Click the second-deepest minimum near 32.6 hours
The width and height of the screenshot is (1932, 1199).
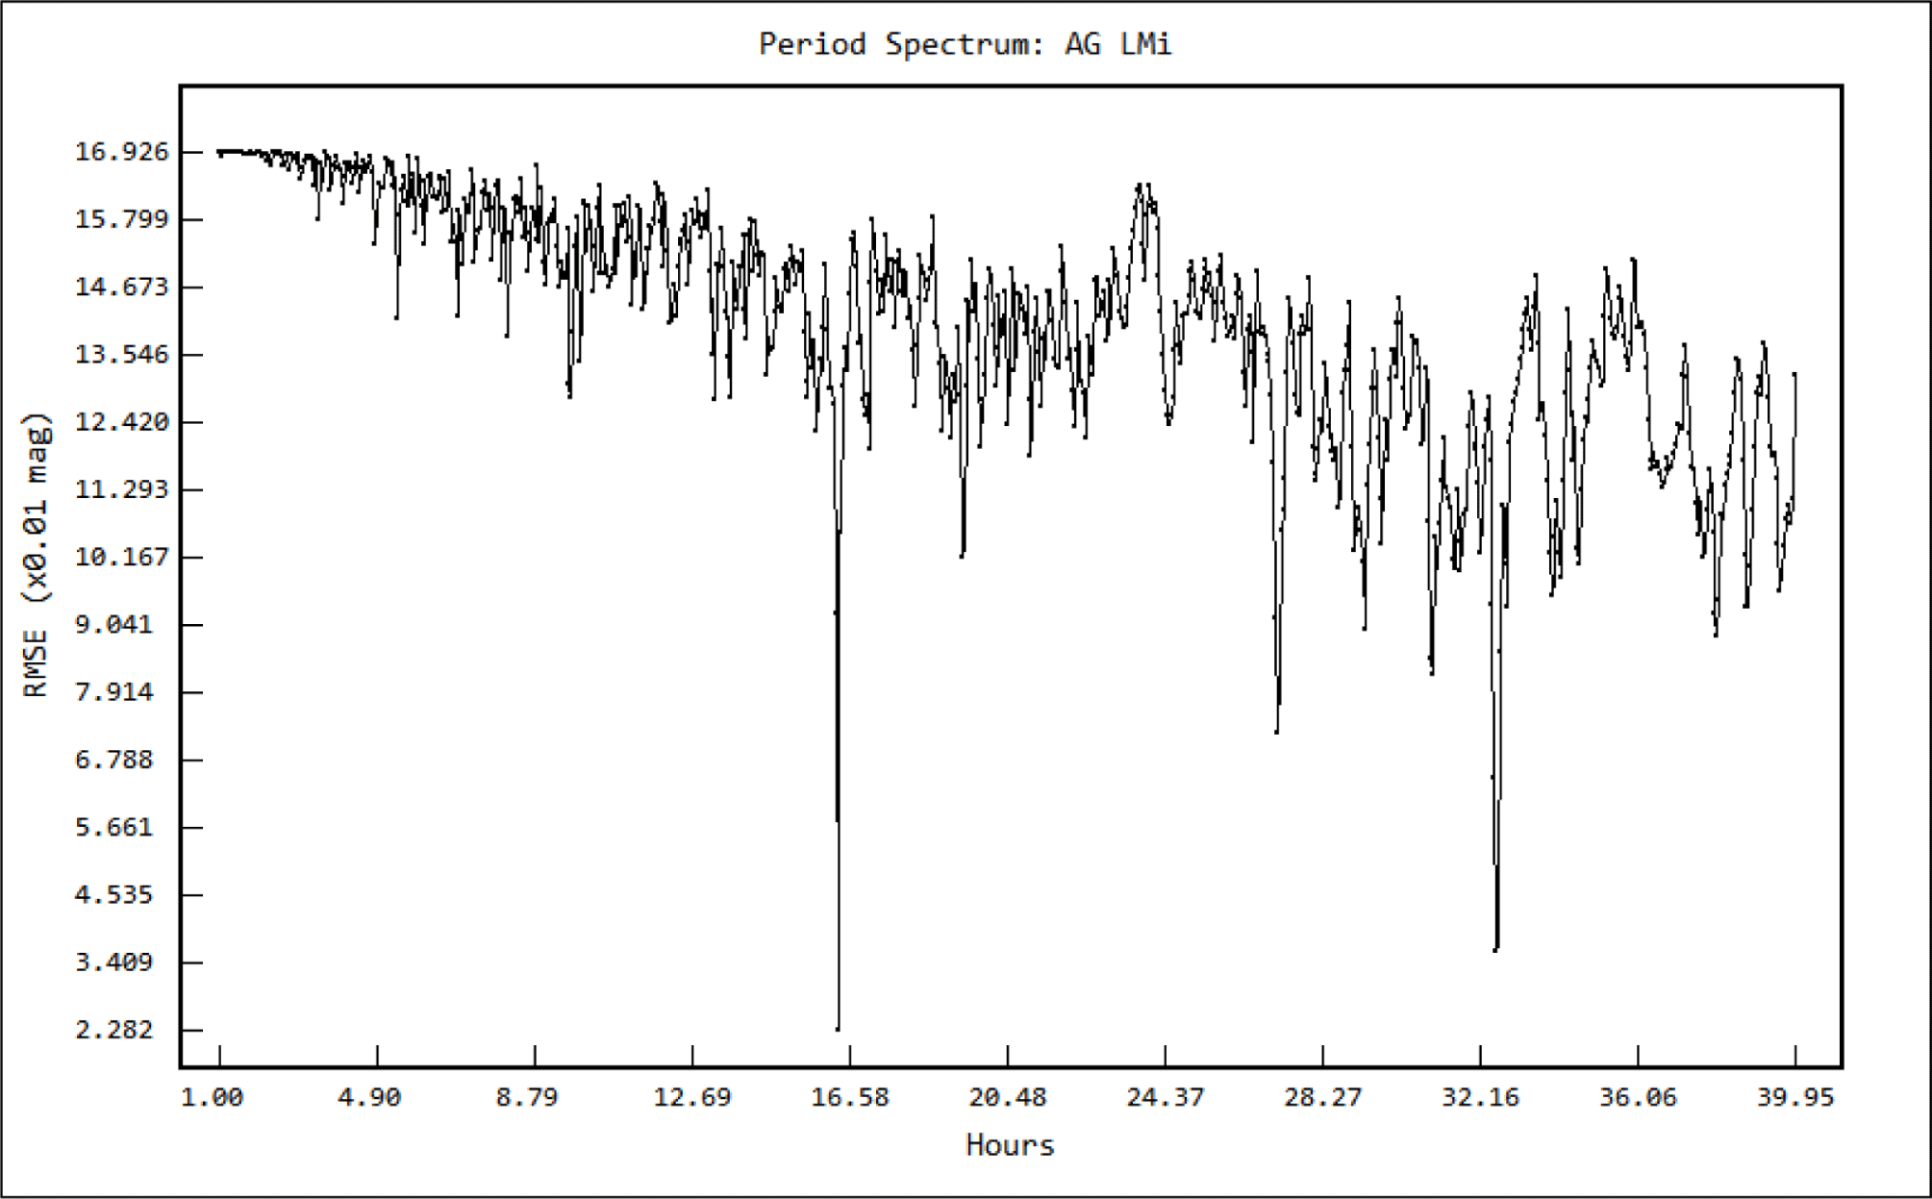coord(1496,949)
